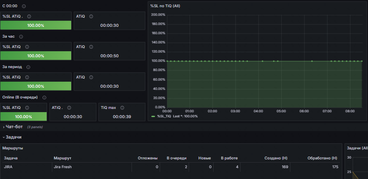Collapse the 'Задачи' row
The height and width of the screenshot is (179, 368).
14,137
